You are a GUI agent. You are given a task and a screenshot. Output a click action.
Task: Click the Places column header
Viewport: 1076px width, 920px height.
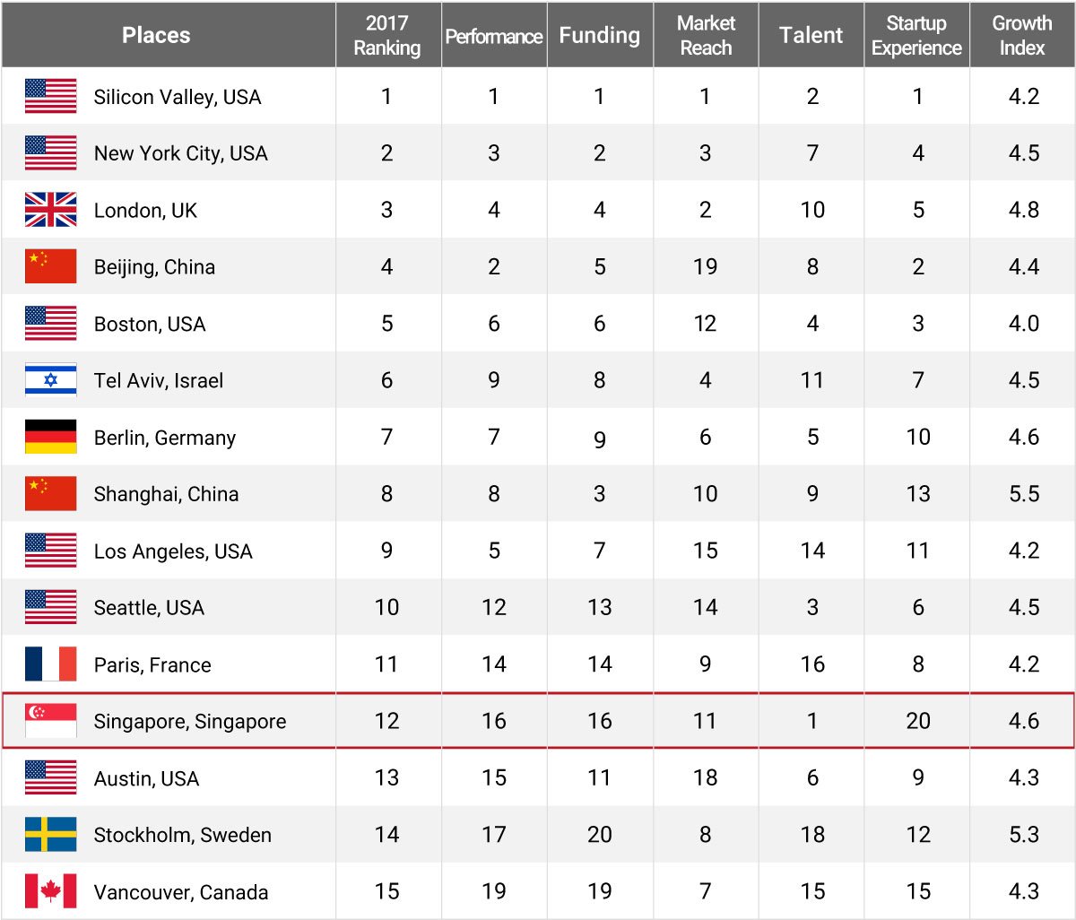(156, 35)
